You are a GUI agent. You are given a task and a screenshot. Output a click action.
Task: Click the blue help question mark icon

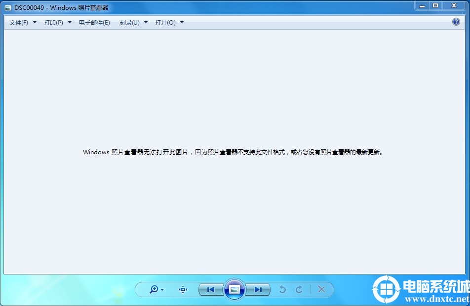[x=456, y=22]
